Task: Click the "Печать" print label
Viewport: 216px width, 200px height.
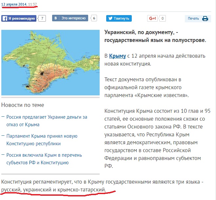Action: (193, 19)
